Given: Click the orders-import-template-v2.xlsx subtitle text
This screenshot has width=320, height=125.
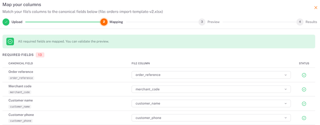Looking at the screenshot, I should point(83,12).
